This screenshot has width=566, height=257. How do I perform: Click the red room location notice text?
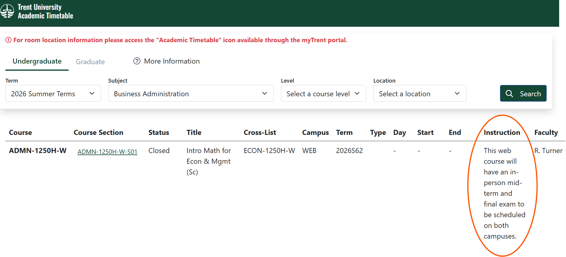180,40
